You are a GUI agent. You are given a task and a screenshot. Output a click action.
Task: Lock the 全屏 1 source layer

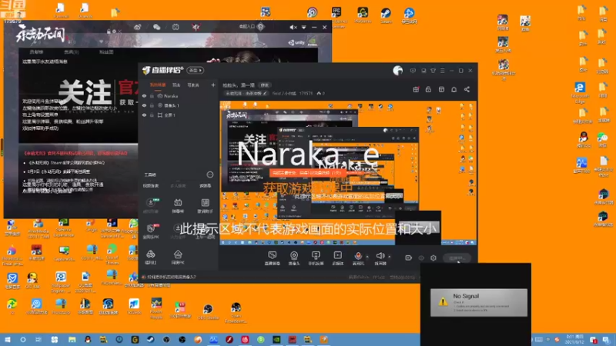coord(152,115)
